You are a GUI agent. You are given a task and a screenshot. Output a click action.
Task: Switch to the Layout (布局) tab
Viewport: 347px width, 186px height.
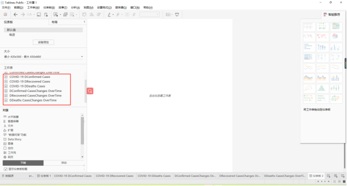point(55,22)
